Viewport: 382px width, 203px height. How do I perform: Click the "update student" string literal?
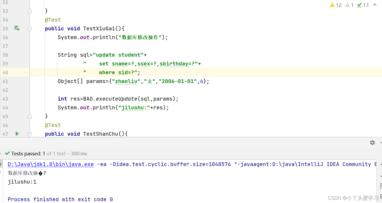tap(118, 55)
